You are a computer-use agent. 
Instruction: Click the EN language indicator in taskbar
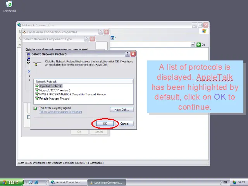225,183
